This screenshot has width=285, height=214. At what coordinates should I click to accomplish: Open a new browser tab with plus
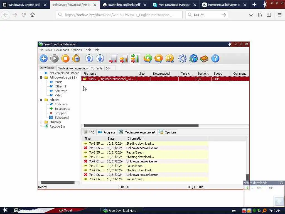tap(254, 5)
